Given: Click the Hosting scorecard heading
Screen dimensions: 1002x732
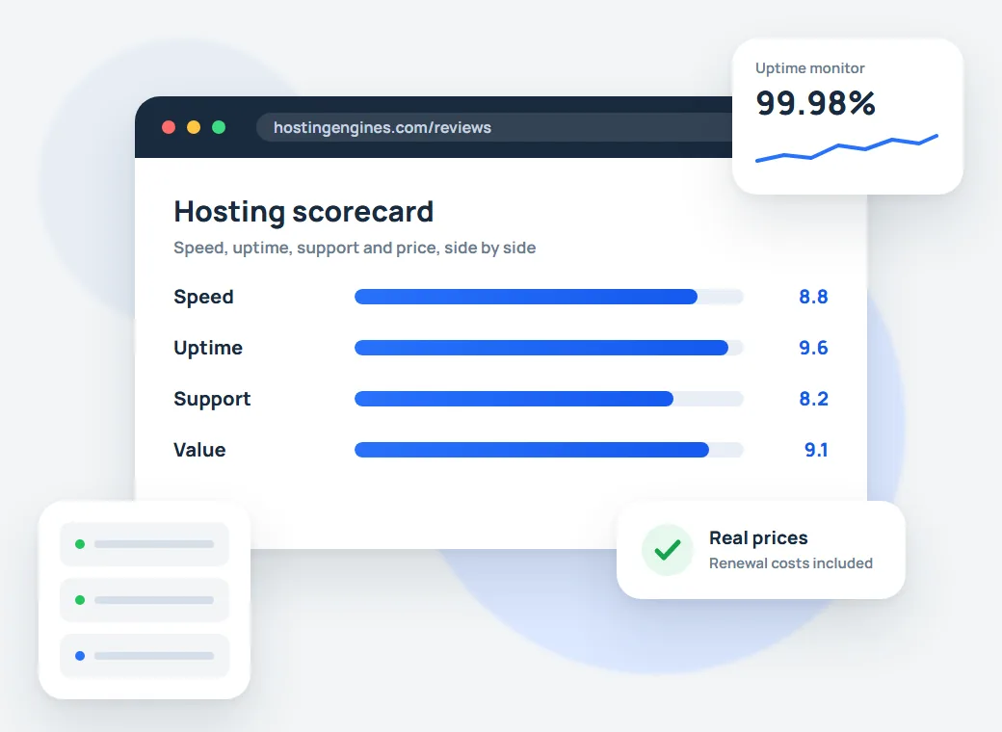Looking at the screenshot, I should click(303, 212).
